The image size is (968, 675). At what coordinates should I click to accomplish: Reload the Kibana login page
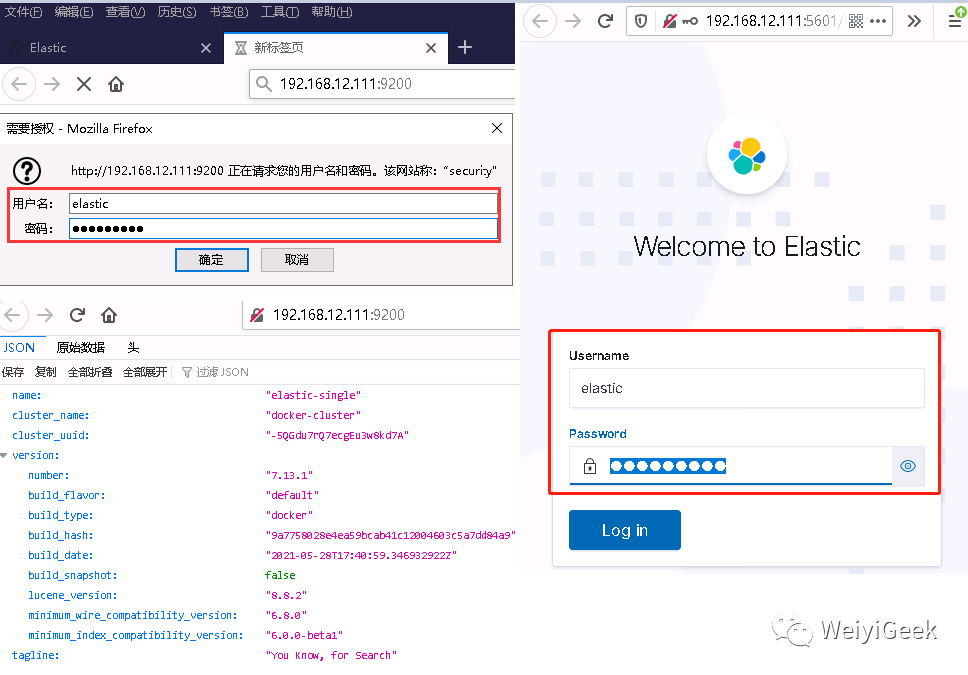click(605, 21)
